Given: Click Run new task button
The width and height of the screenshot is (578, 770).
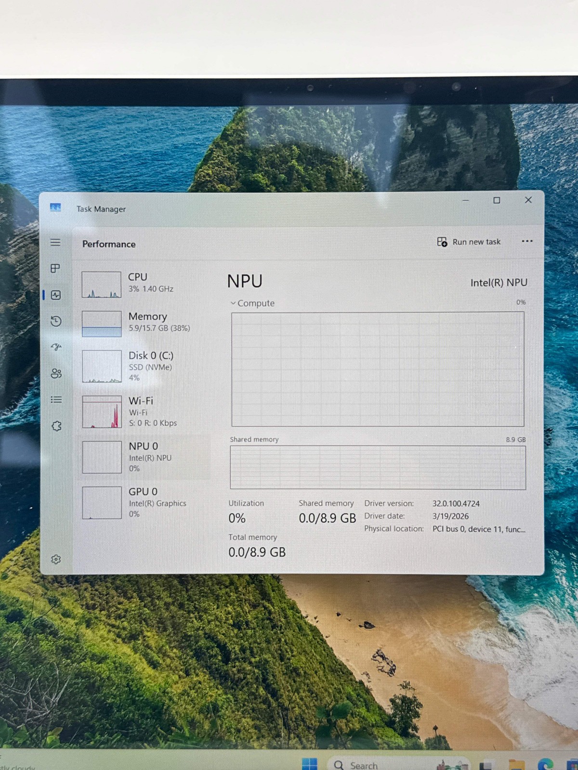Looking at the screenshot, I should click(x=469, y=242).
